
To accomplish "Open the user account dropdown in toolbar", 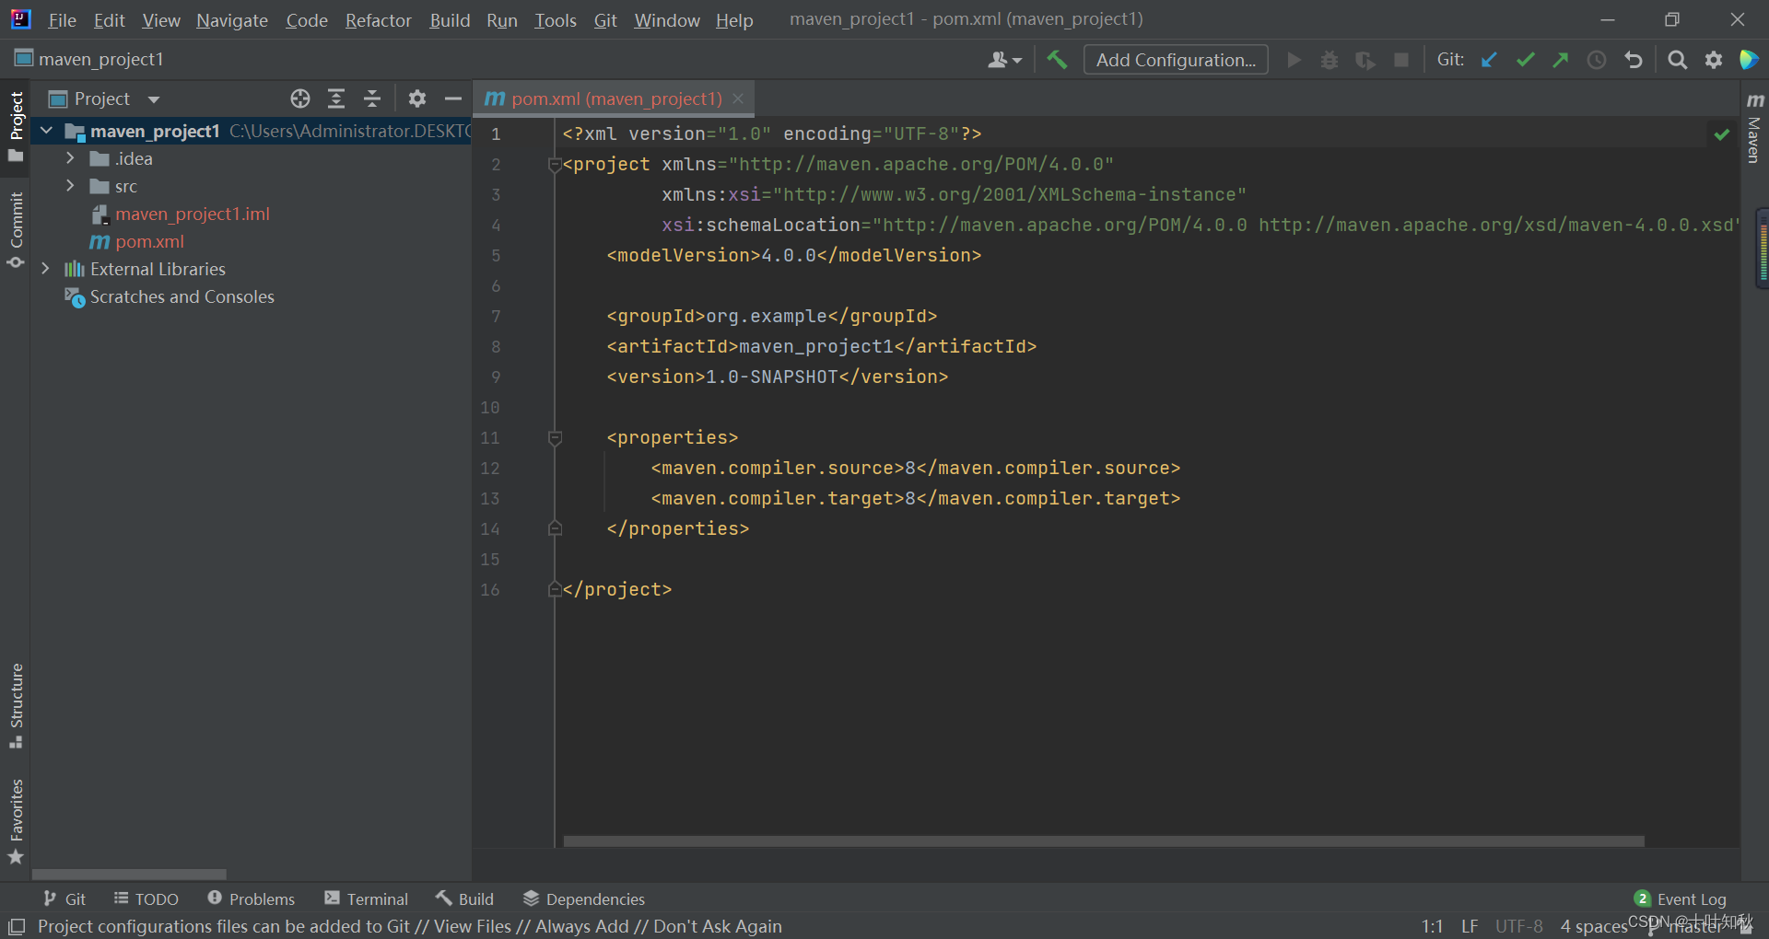I will 1004,60.
